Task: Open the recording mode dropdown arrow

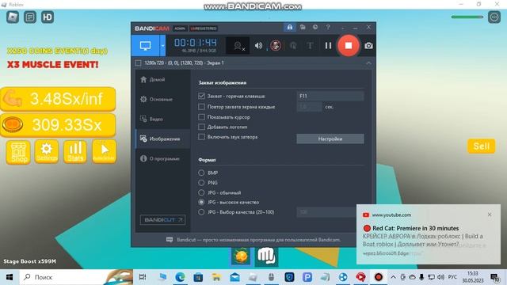Action: (x=162, y=46)
